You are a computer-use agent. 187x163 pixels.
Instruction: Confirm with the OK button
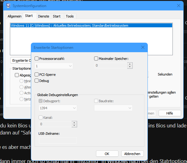click(107, 154)
